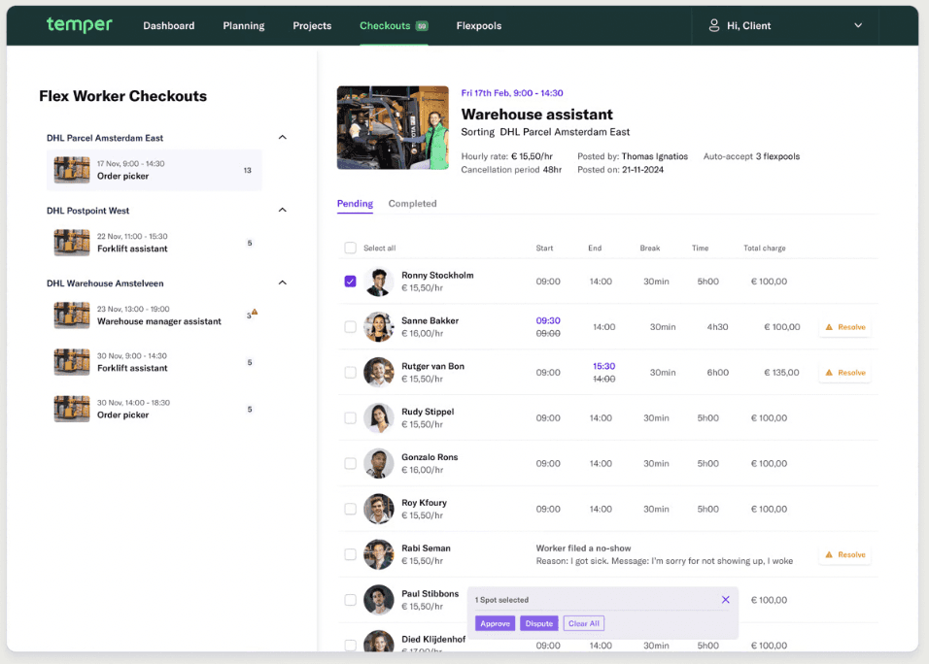929x664 pixels.
Task: Go to Planning
Action: click(244, 26)
